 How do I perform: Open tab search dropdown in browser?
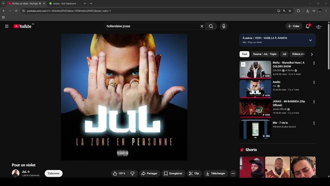coord(3,4)
